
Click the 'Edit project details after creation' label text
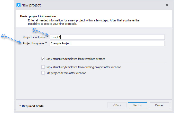tap(66, 73)
